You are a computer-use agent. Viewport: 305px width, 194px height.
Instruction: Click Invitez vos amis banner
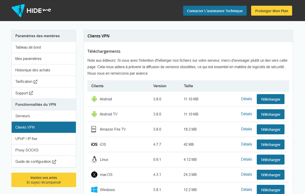coord(44,180)
